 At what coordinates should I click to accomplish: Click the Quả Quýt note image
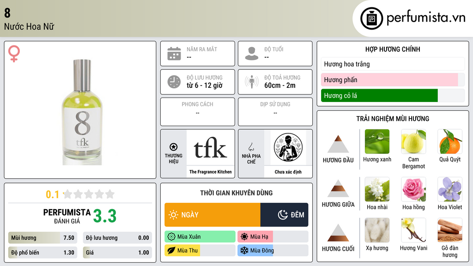pos(450,141)
